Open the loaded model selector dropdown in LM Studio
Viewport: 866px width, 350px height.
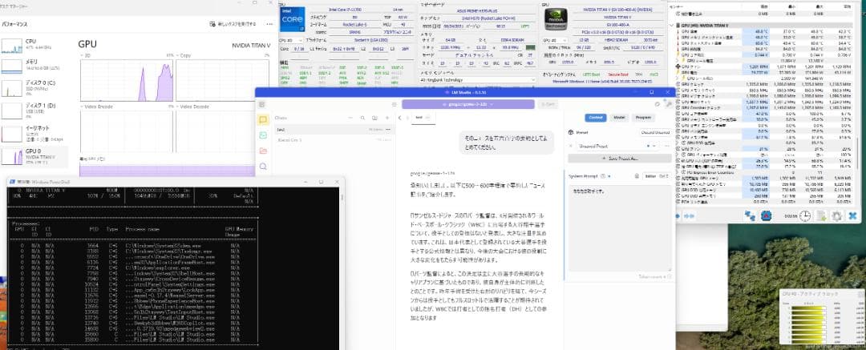[467, 104]
